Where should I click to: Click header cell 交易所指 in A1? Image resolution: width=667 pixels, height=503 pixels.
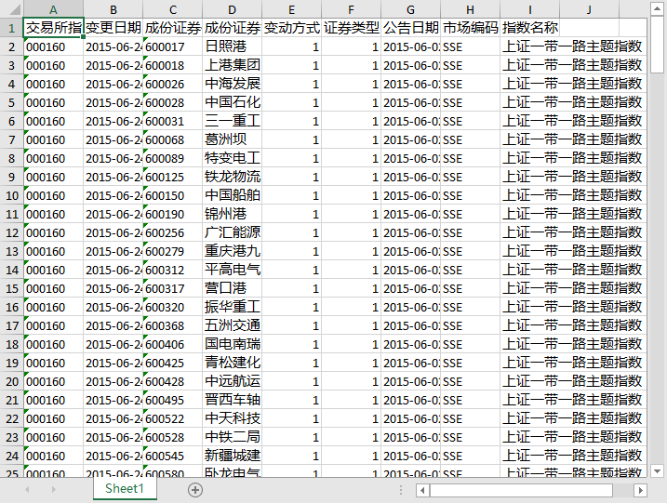[x=53, y=28]
